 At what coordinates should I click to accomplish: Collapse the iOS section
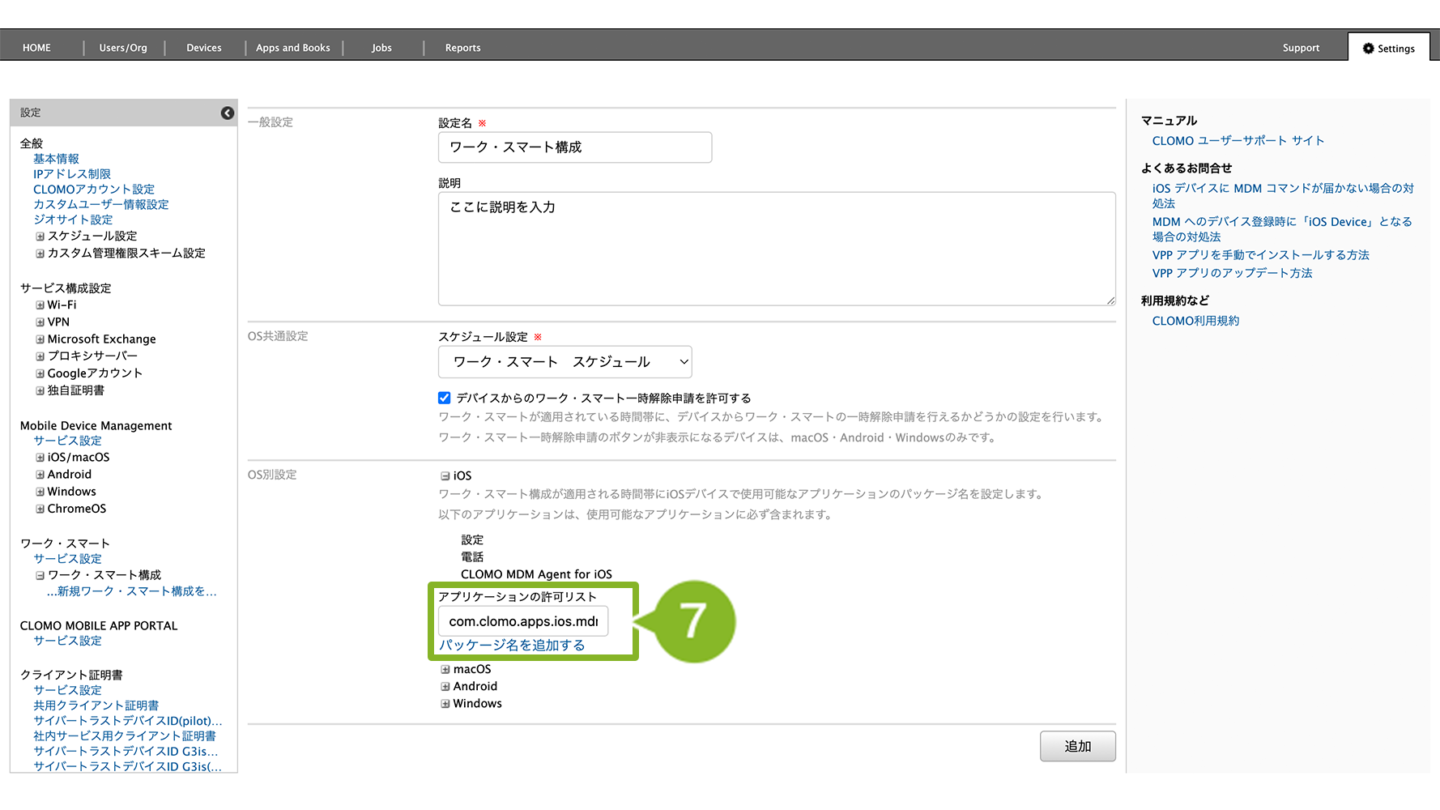pyautogui.click(x=445, y=476)
